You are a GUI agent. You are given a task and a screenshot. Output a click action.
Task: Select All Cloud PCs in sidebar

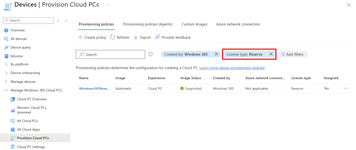point(27,121)
